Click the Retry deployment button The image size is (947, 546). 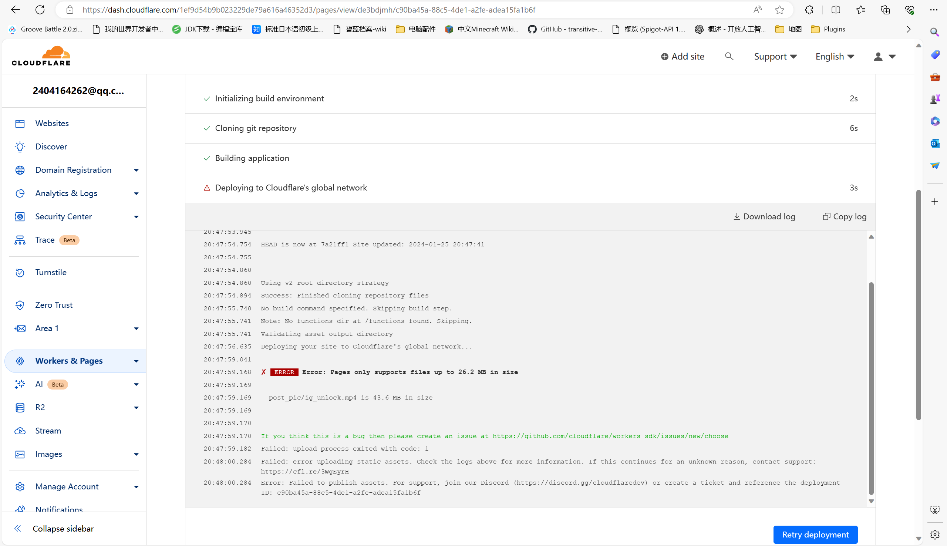point(815,535)
